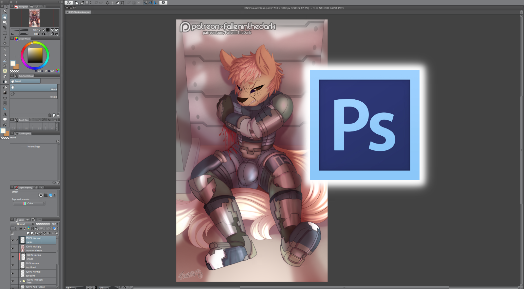Delete sub tool with the trash icon
524x289 pixels.
[x=58, y=115]
